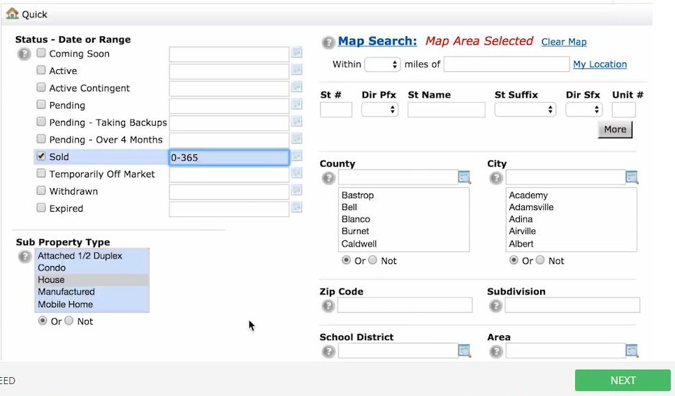Open date picker for Pending row
675x396 pixels.
(296, 105)
